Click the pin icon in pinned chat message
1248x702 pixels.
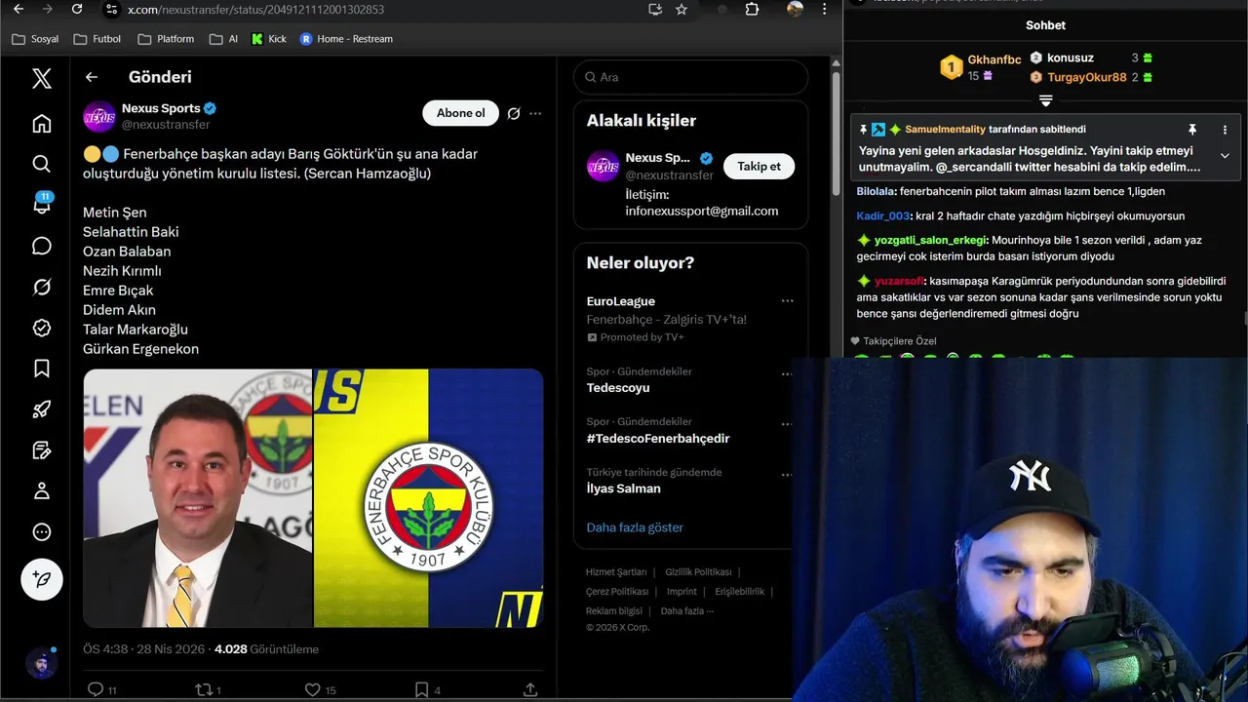1191,130
